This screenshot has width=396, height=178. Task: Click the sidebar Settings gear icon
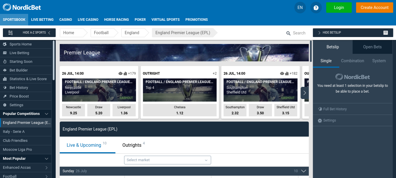click(5, 105)
